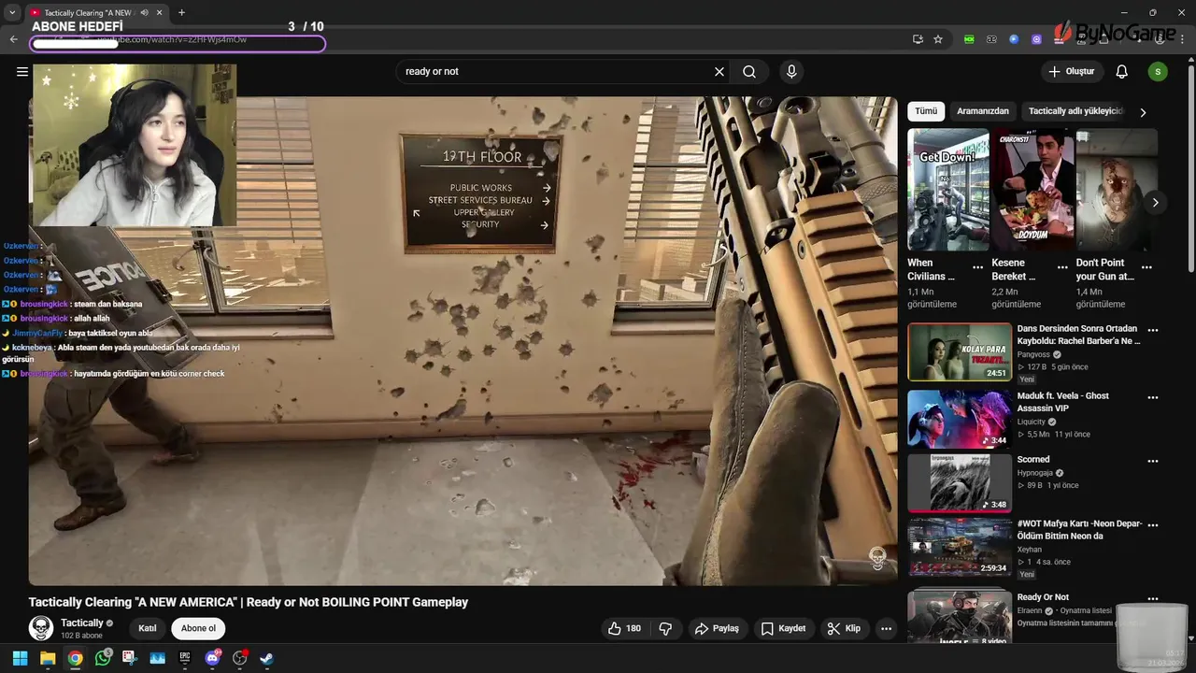Open the purple extension icon in toolbar

click(x=1036, y=39)
